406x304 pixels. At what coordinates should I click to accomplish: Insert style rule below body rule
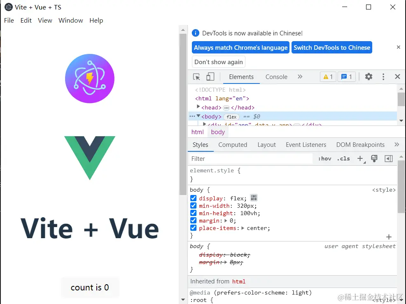coord(389,237)
